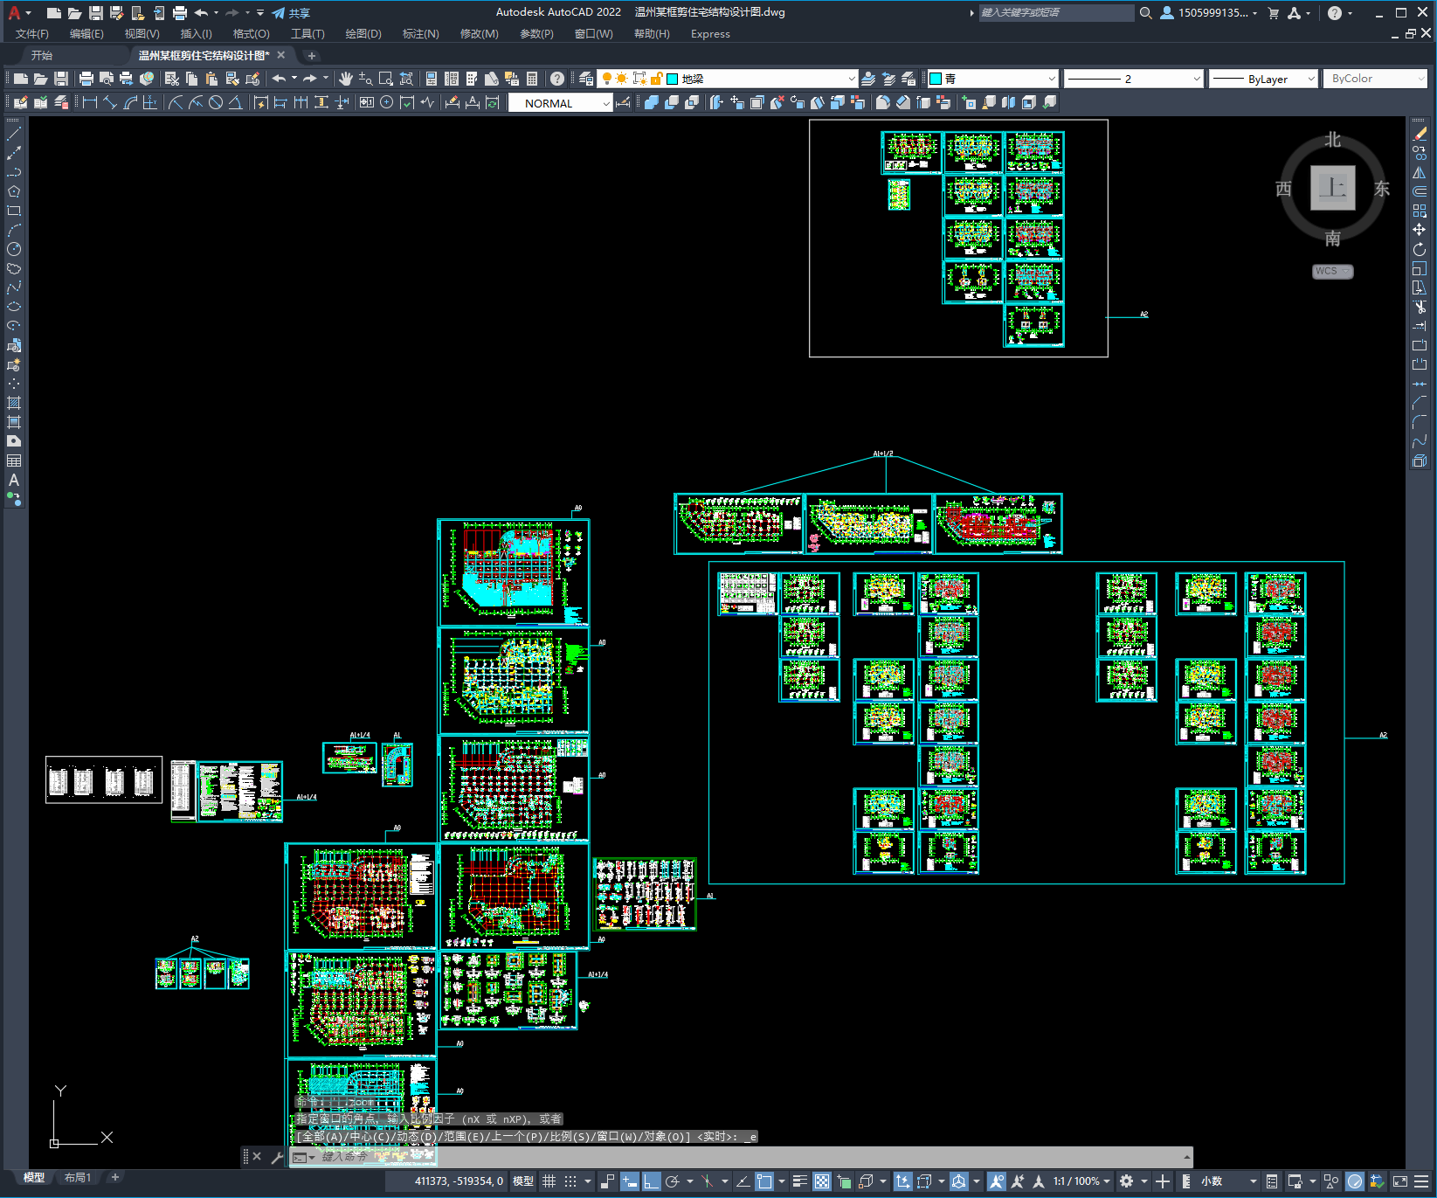Open the 标注(N) menu
This screenshot has height=1198, width=1437.
tap(420, 34)
